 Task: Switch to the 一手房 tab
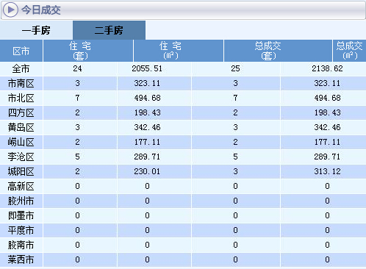point(36,30)
